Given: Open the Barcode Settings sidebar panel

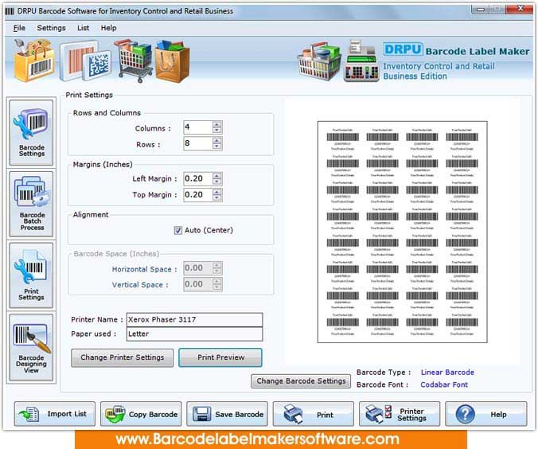Looking at the screenshot, I should [31, 133].
